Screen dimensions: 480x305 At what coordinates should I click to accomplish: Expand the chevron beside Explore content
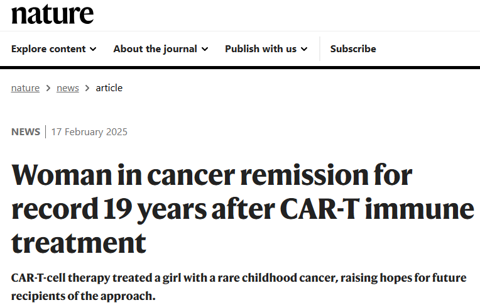[x=93, y=49]
